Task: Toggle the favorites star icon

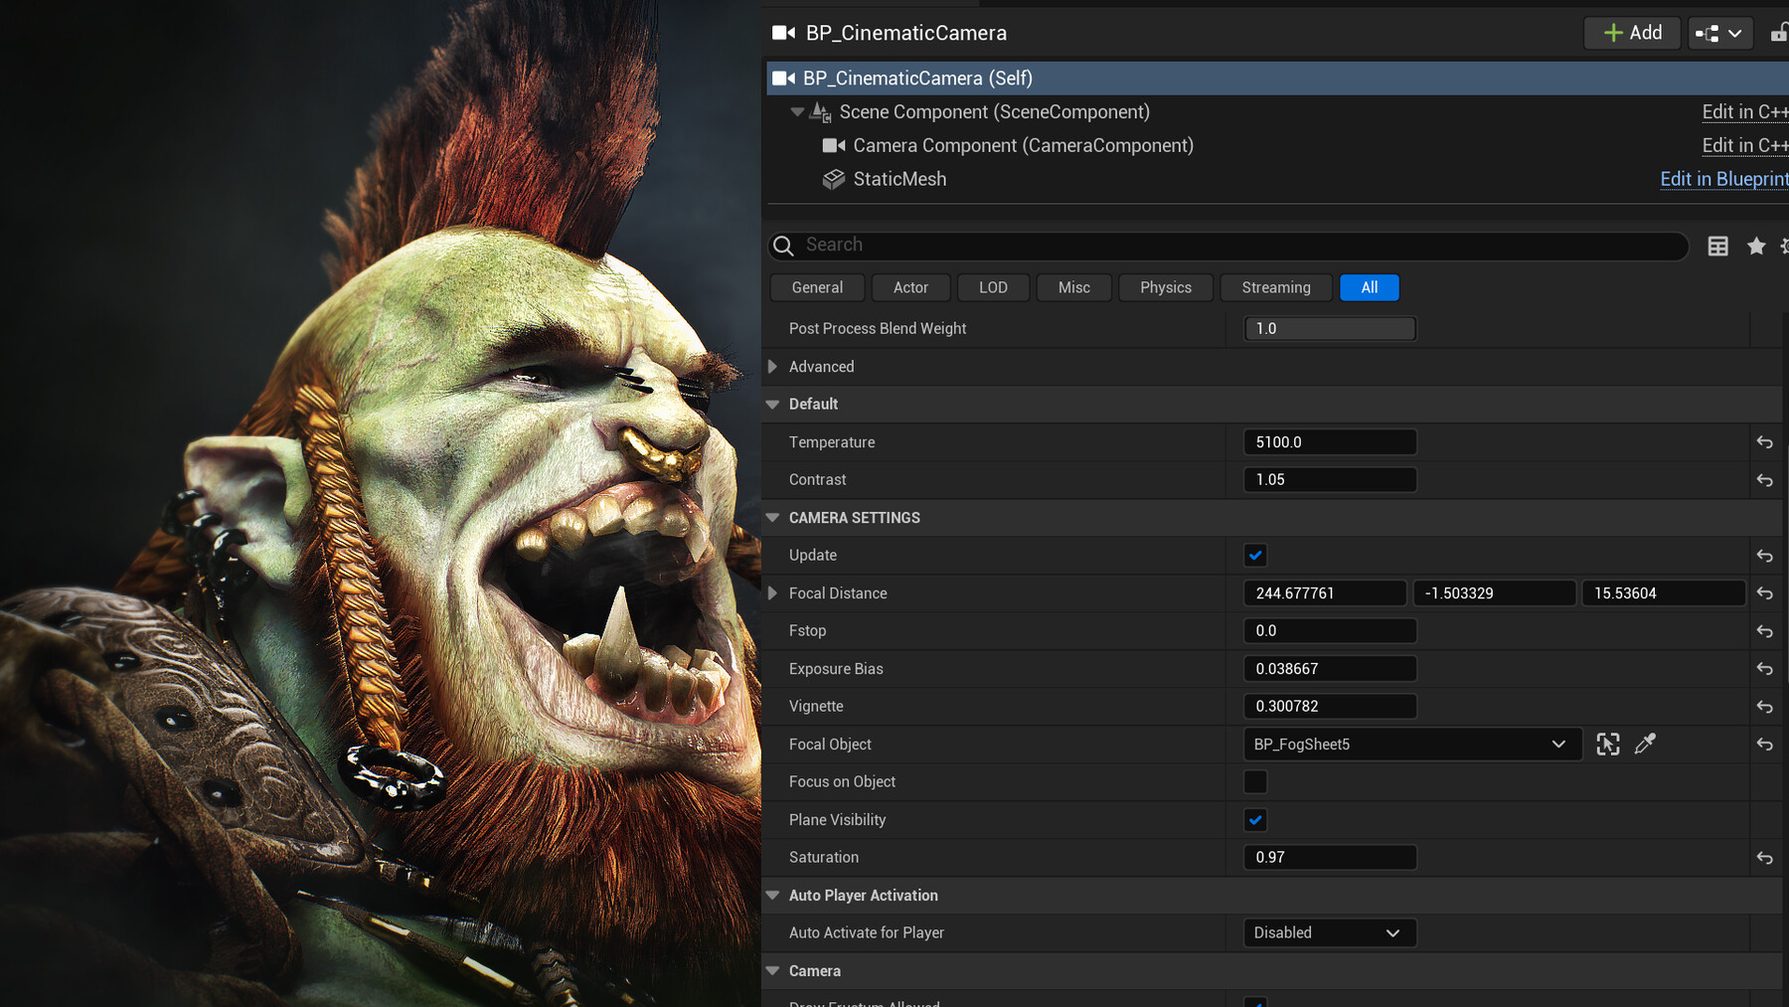Action: [x=1755, y=246]
